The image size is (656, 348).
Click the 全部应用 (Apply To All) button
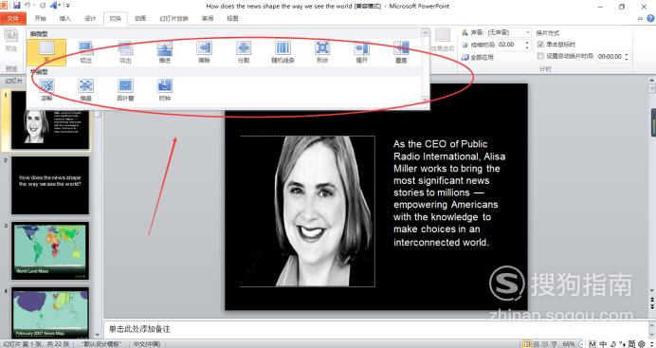pos(478,57)
